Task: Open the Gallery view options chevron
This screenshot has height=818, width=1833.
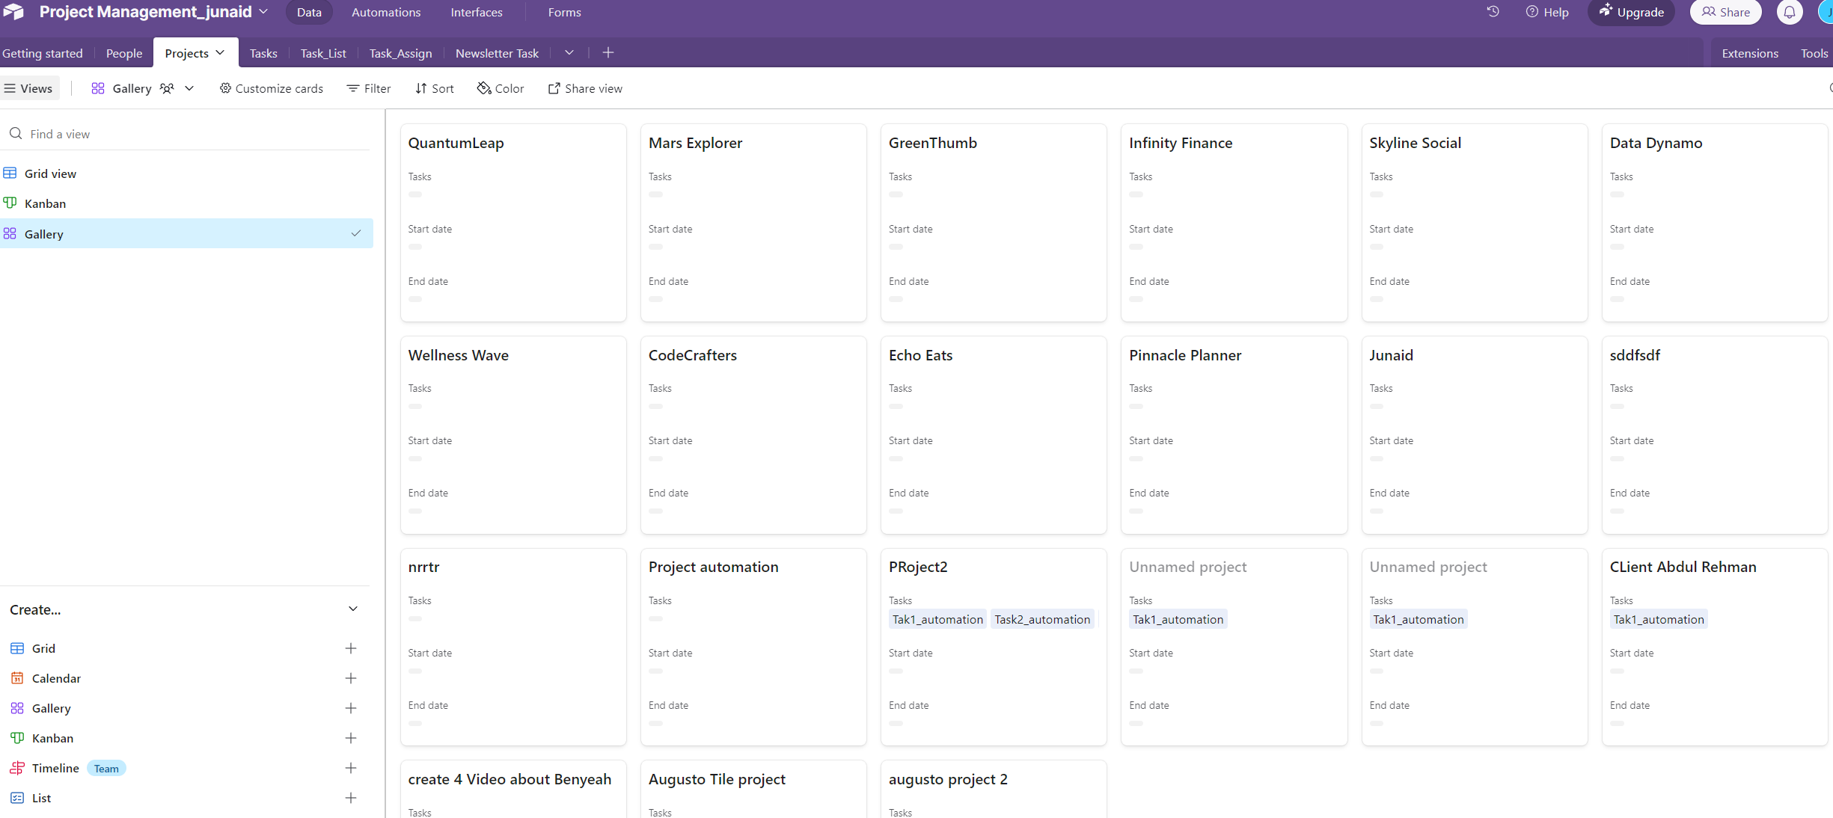Action: [190, 88]
